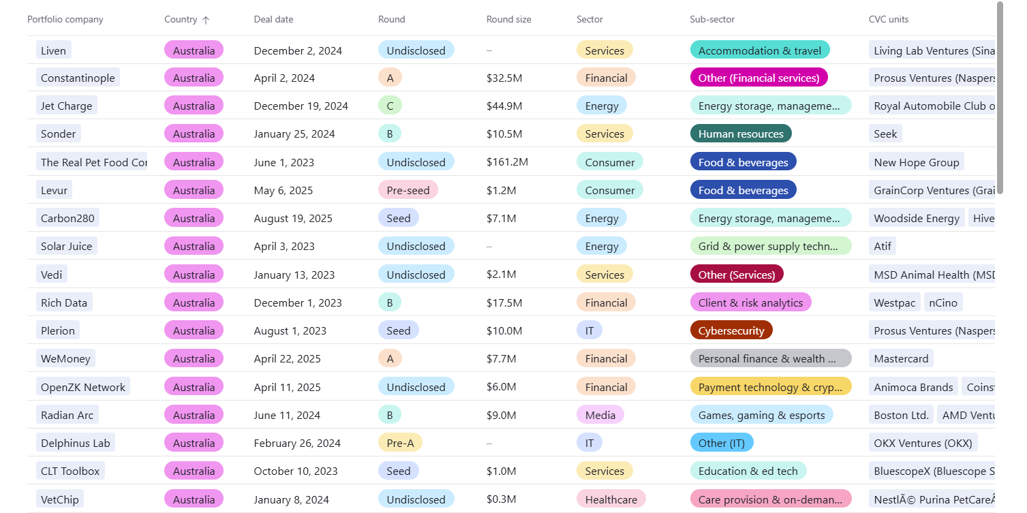Sort by Portfolio company column header
The height and width of the screenshot is (513, 1027).
[65, 20]
